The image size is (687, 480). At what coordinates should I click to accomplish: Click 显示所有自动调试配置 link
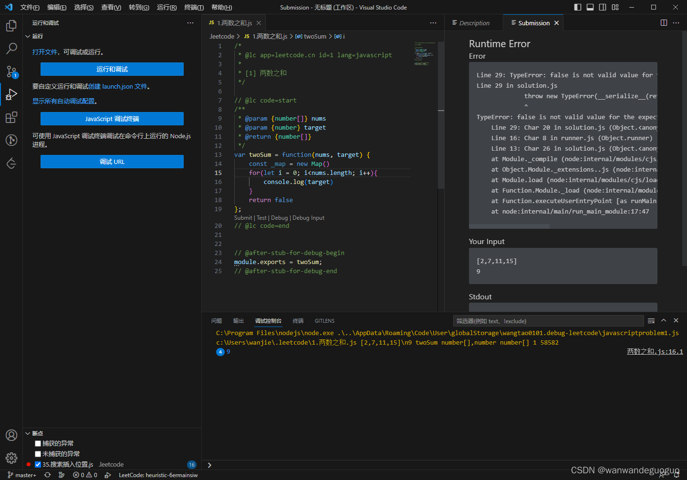63,101
